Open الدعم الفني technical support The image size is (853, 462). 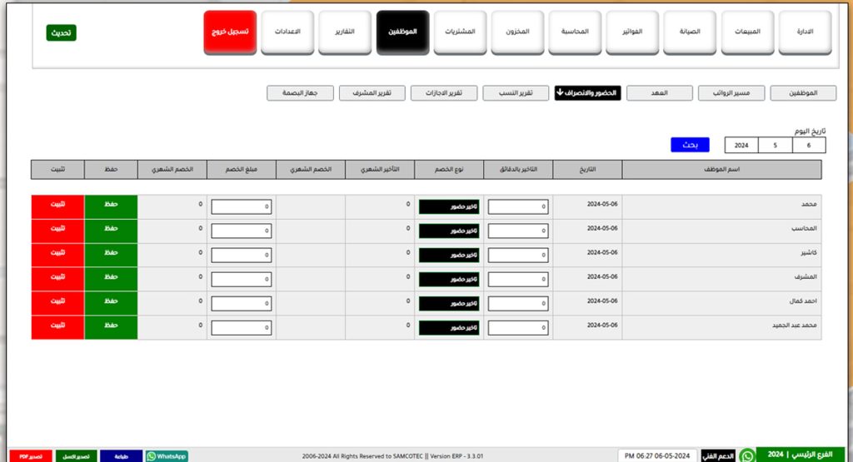pos(717,455)
